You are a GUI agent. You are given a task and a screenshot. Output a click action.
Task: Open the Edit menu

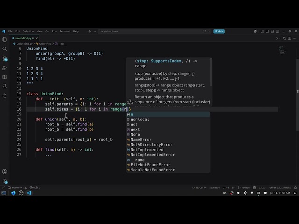tap(18, 31)
